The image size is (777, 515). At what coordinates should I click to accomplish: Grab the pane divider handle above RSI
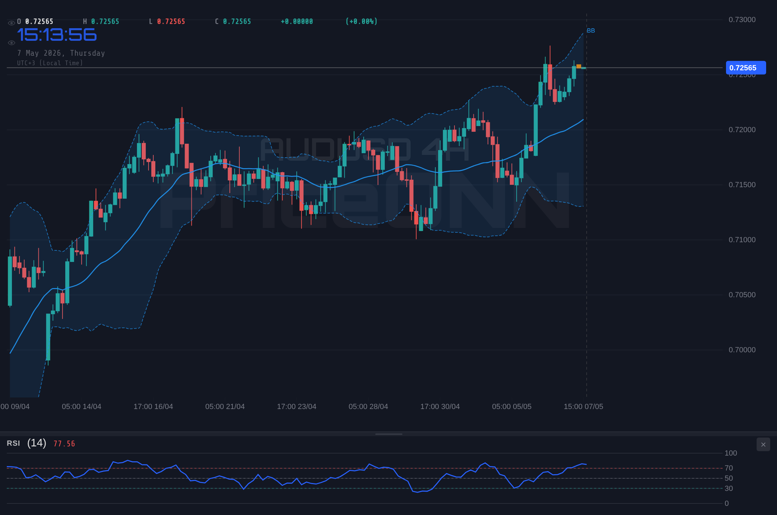coord(388,434)
